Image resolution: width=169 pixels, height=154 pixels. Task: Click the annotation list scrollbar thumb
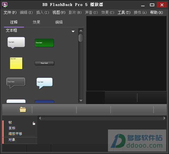pos(81,38)
